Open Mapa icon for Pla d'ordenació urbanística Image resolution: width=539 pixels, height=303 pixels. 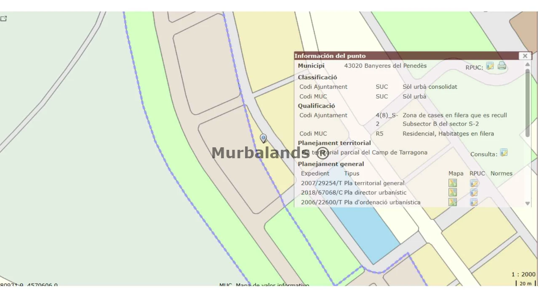click(x=453, y=202)
